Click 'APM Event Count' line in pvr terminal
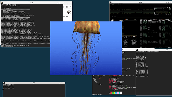Screen dimensions: 172x97 (142, 67)
